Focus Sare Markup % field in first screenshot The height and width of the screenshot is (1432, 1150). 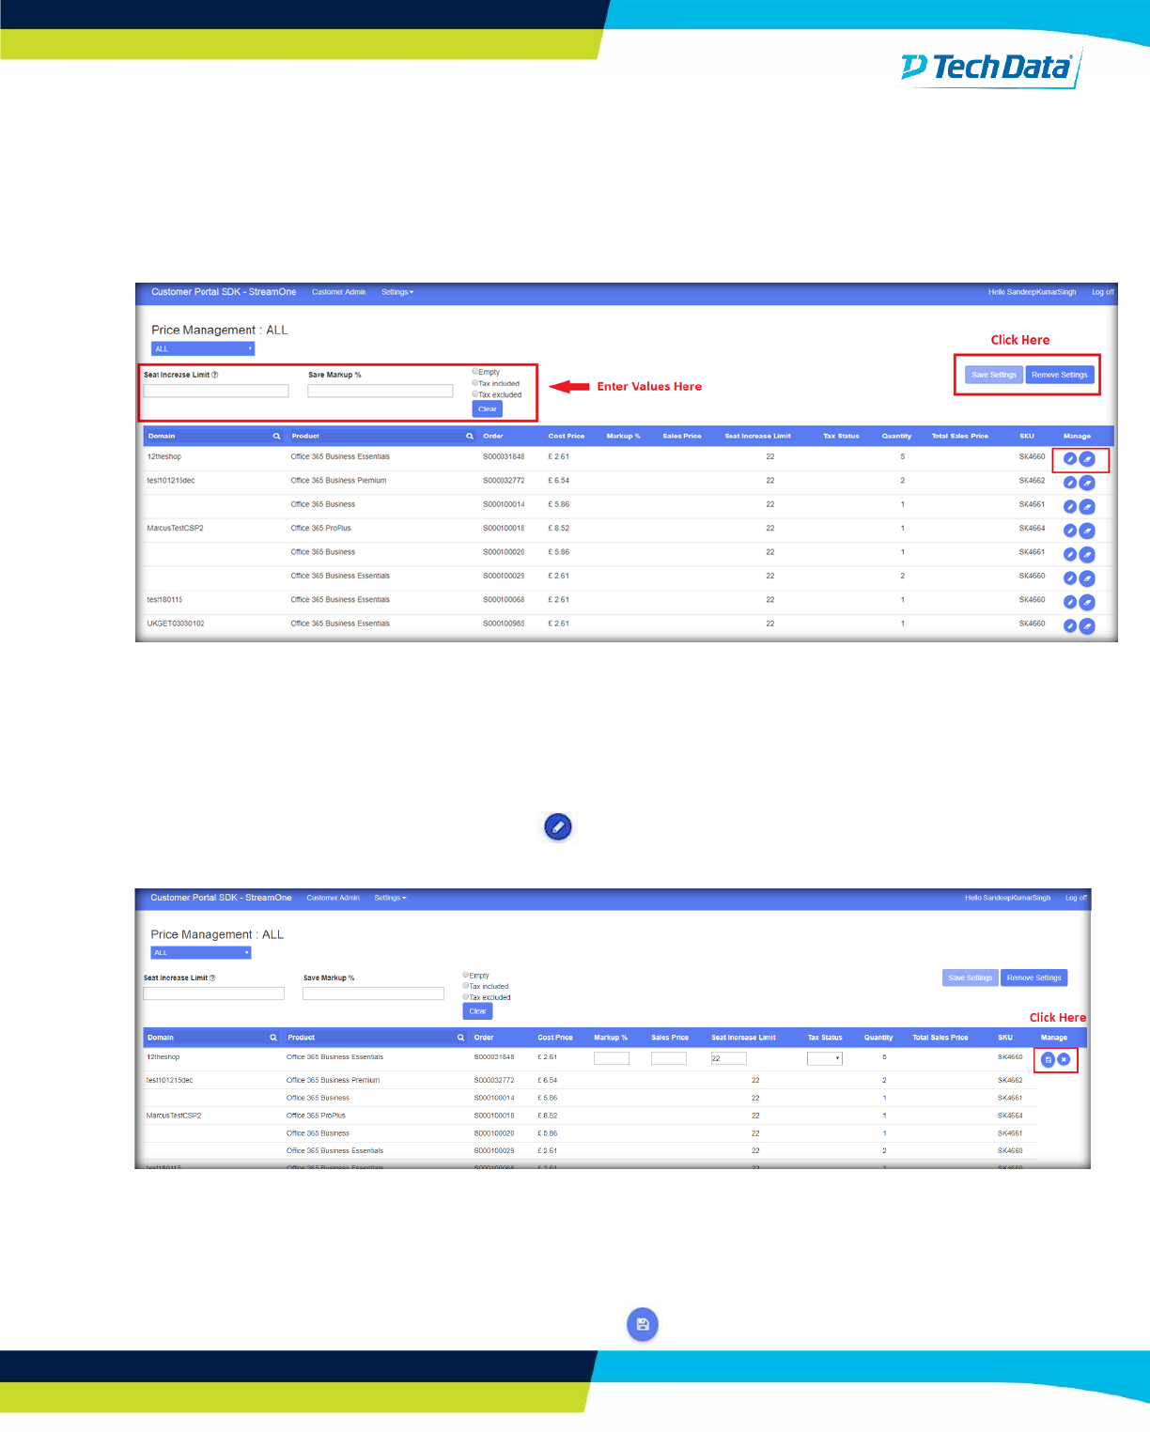coord(381,391)
